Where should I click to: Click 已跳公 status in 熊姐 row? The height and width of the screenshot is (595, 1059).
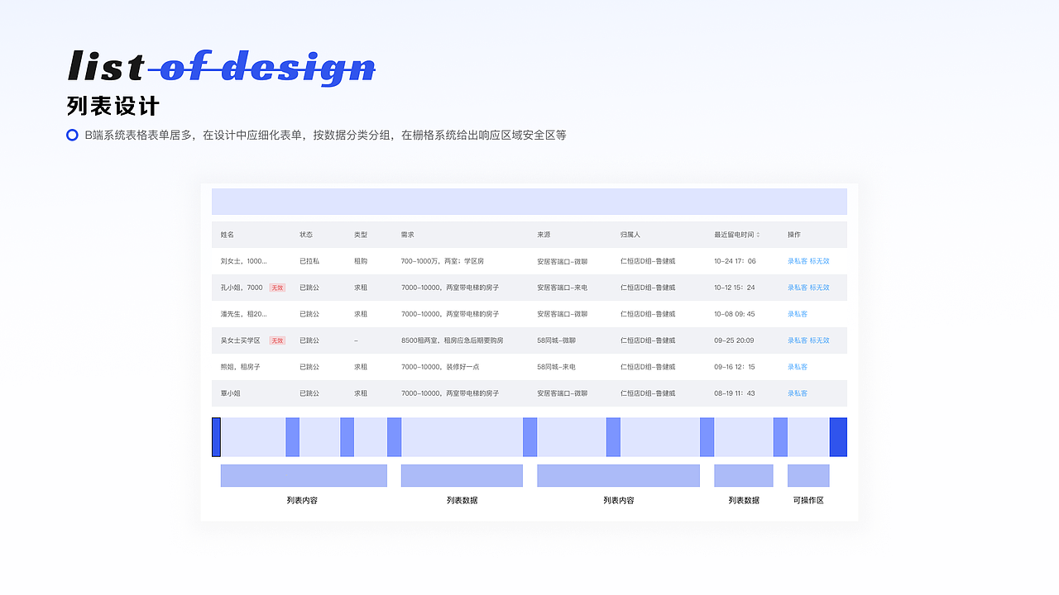(x=309, y=367)
